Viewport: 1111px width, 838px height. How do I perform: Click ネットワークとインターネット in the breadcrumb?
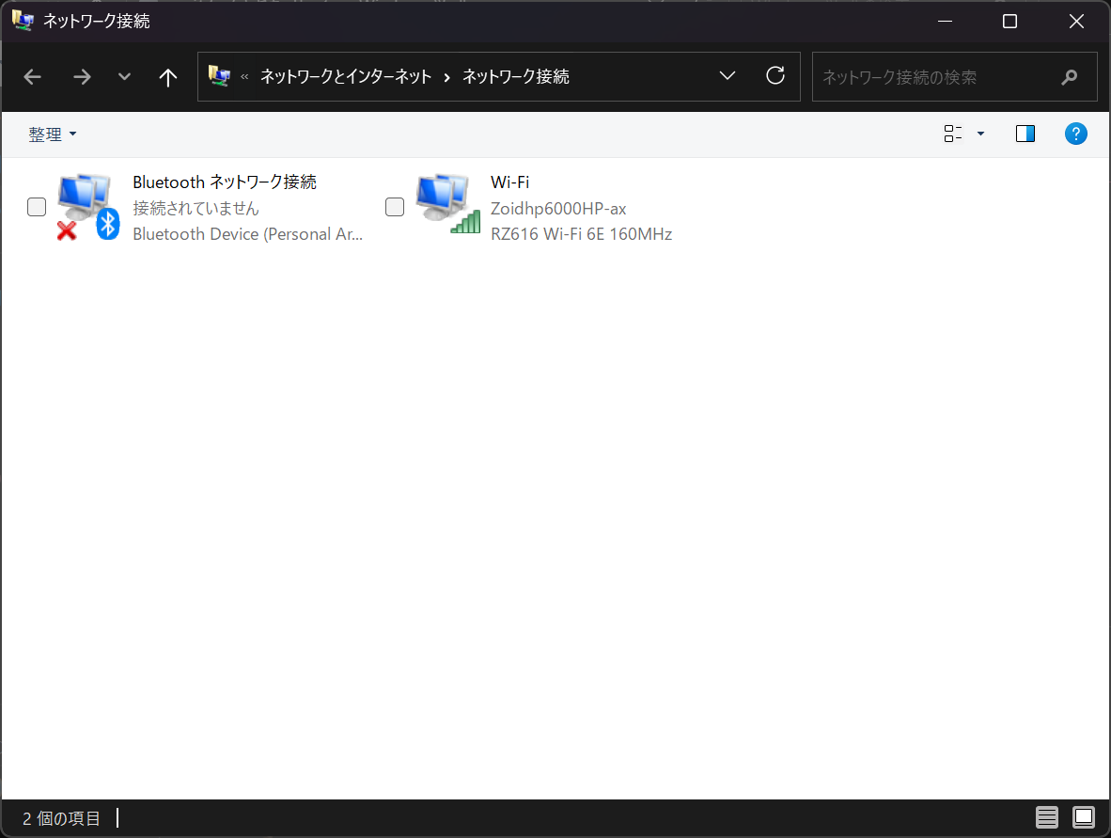[345, 77]
